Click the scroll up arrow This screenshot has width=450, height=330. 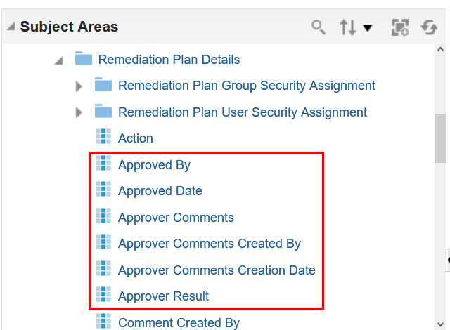click(441, 51)
